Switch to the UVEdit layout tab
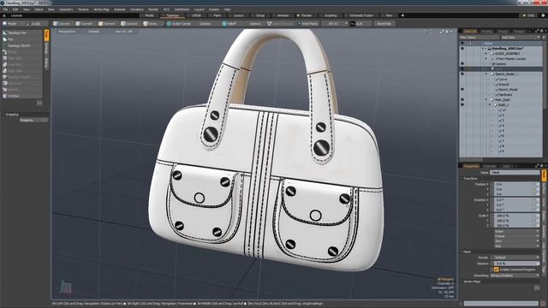Screen dimensions: 548x308 coord(196,15)
